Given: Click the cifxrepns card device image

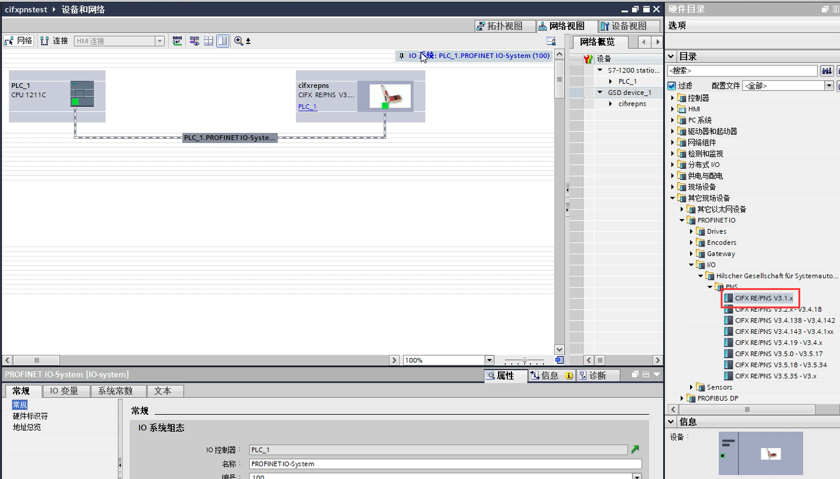Looking at the screenshot, I should coord(390,96).
